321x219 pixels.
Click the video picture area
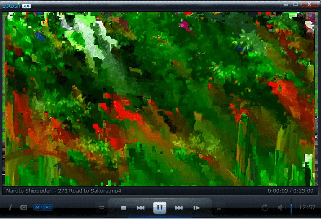[160, 99]
